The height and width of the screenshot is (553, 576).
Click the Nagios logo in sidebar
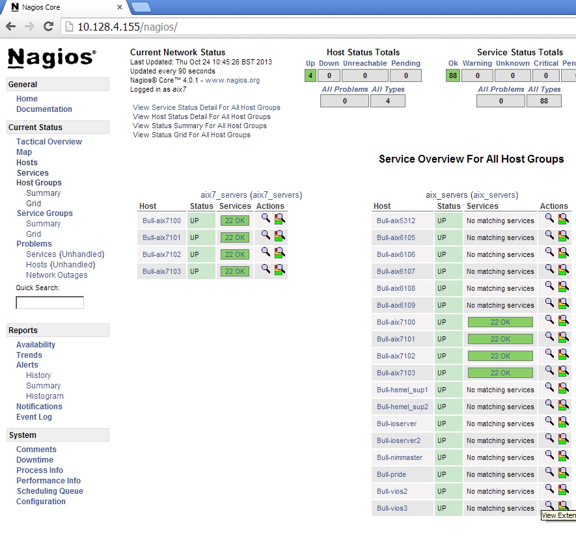51,58
